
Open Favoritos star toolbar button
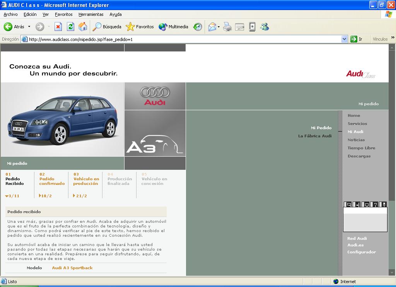point(140,27)
